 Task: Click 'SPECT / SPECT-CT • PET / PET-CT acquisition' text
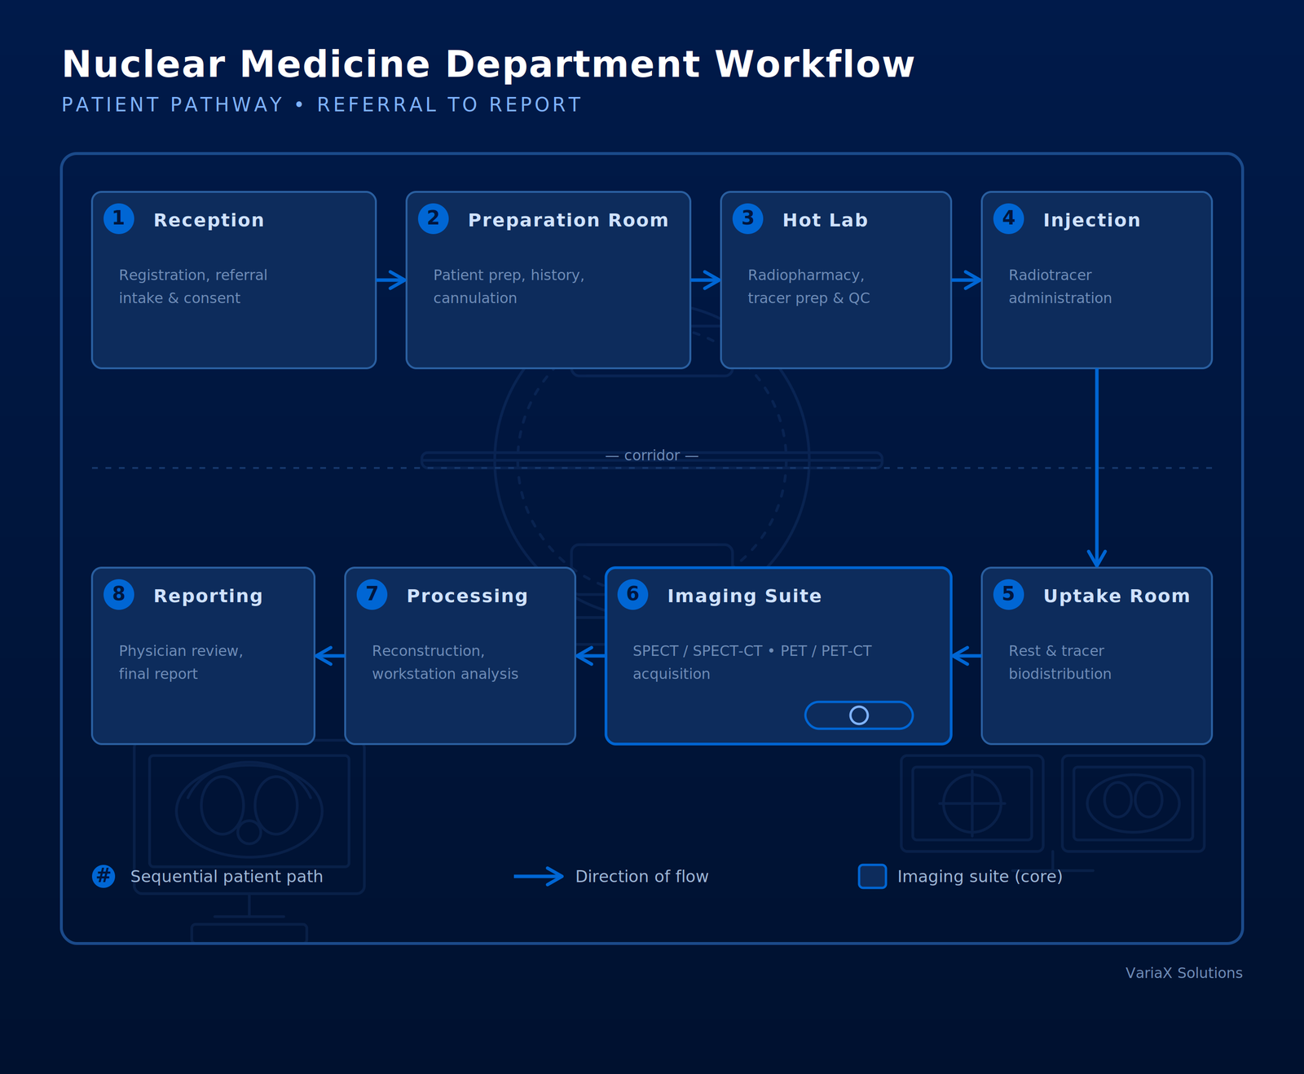[x=752, y=662]
